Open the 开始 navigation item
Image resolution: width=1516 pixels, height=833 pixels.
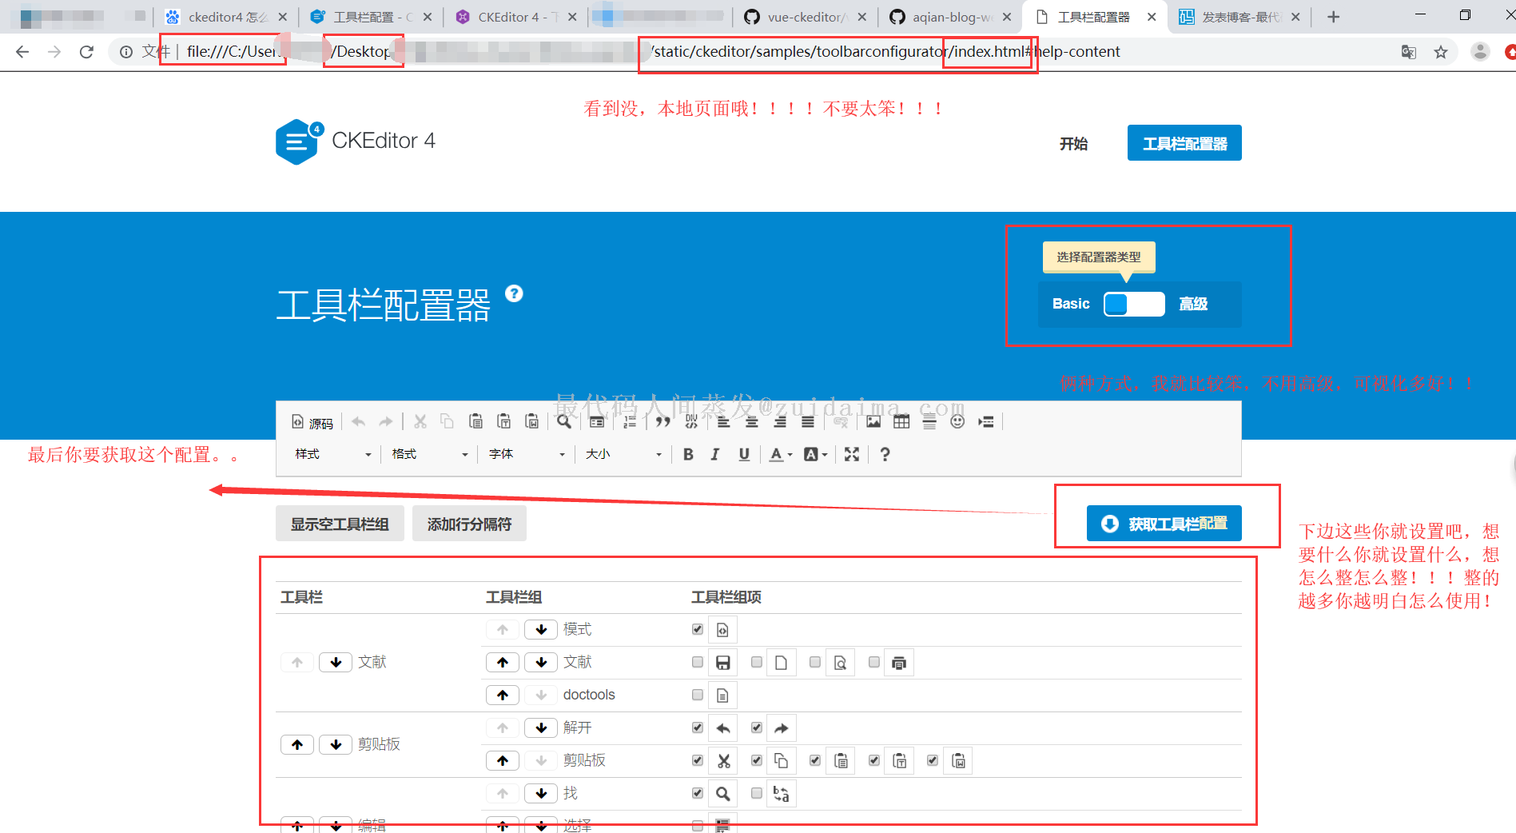point(1073,144)
